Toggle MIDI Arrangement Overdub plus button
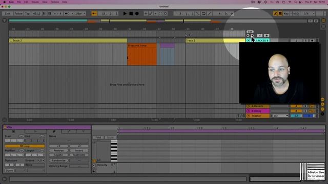328x184 pixels. click(x=146, y=14)
